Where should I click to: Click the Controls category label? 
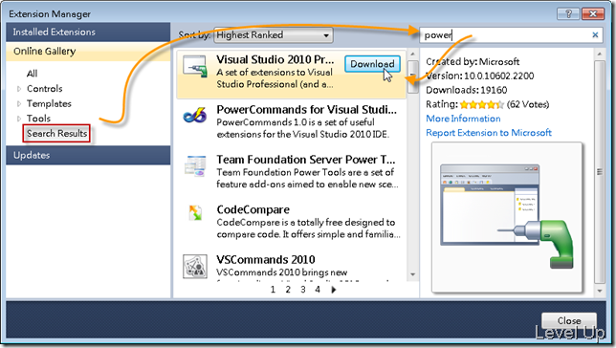44,89
